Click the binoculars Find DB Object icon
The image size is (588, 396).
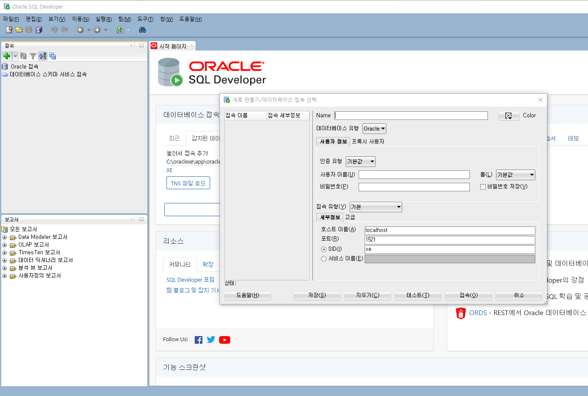143,30
